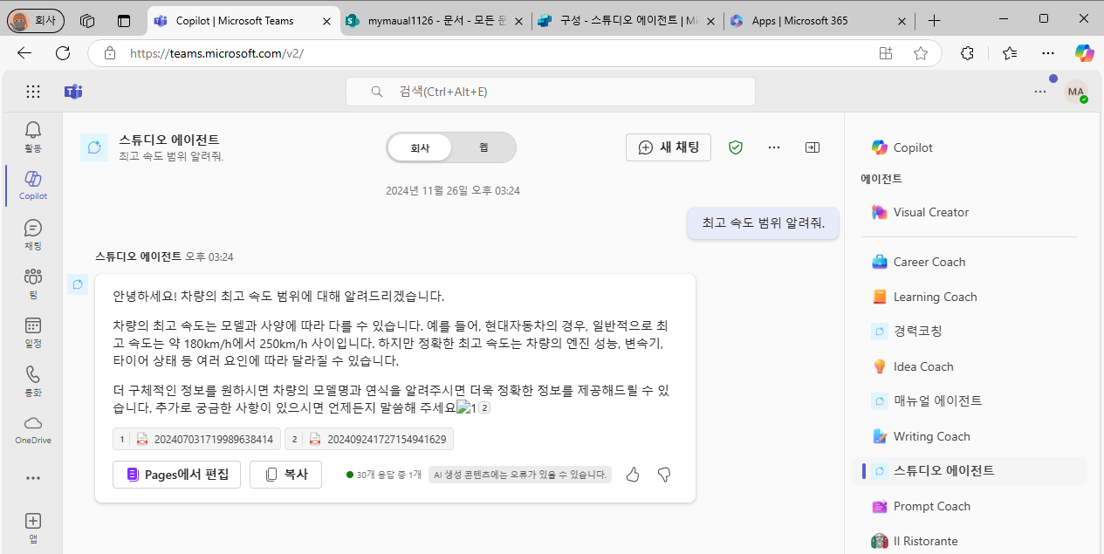This screenshot has width=1104, height=554.
Task: Open more chat options ellipsis beside shield
Action: point(774,147)
